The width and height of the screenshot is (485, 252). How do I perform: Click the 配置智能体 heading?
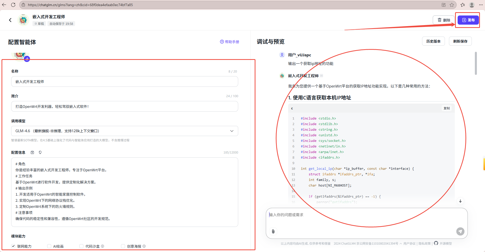[x=22, y=42]
